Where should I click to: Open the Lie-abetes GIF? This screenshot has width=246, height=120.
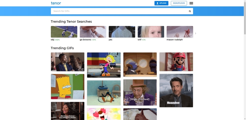click(67, 111)
